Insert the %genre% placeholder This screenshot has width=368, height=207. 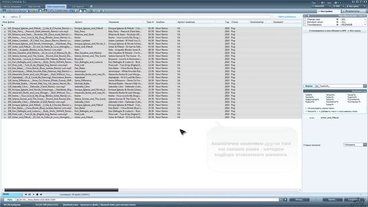352,97
